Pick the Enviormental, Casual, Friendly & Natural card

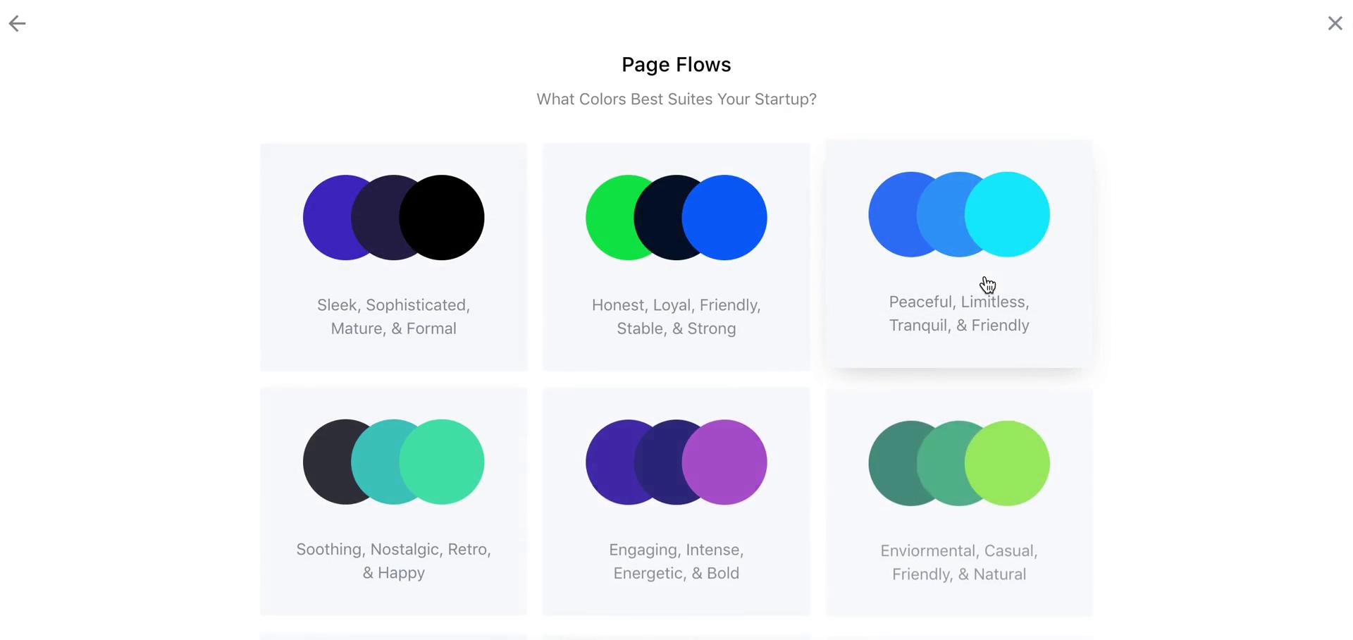(959, 503)
